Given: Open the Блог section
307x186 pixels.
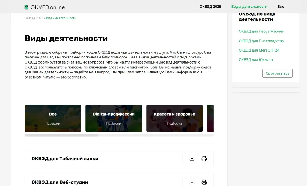Looking at the screenshot, I should coord(282,6).
